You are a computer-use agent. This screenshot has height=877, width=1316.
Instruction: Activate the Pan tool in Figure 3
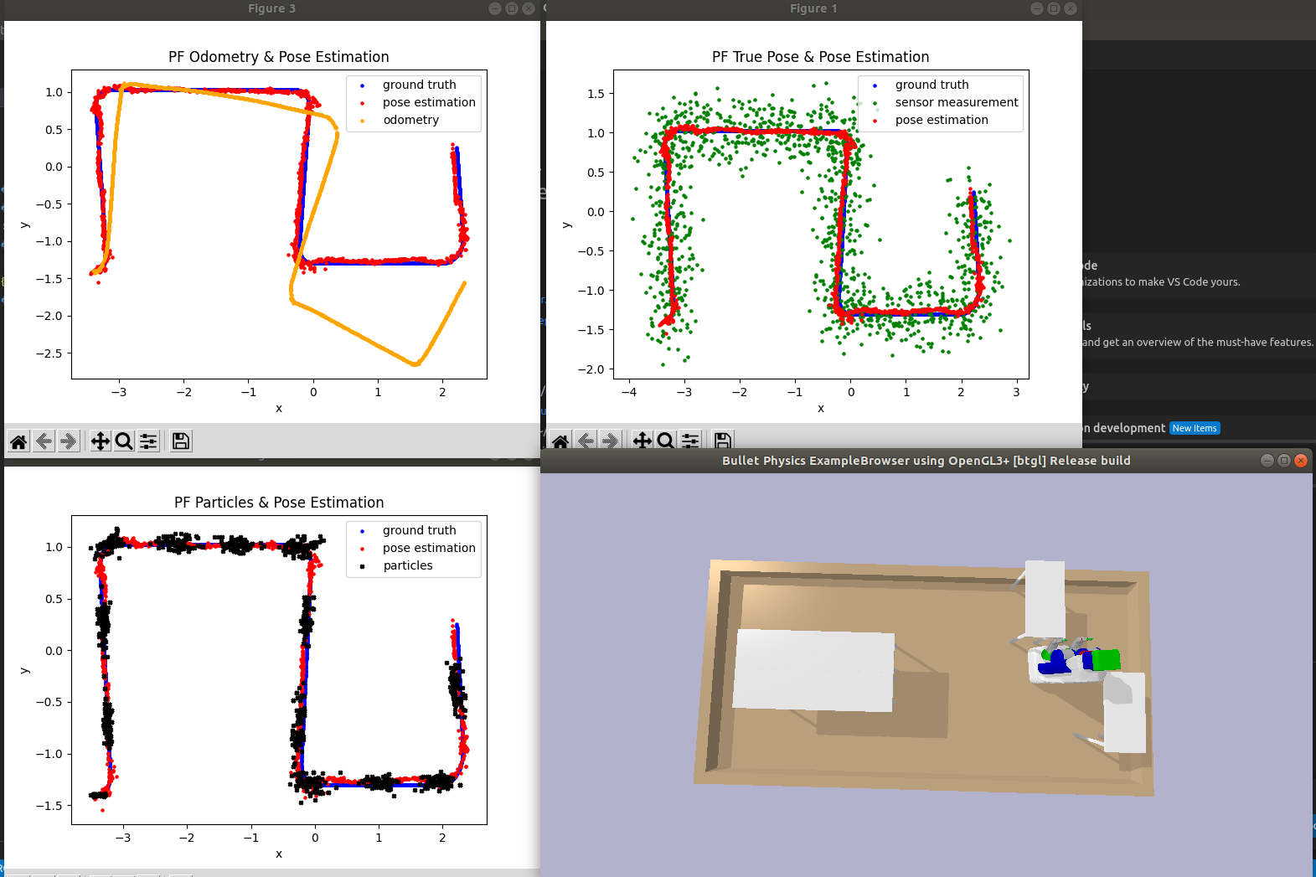[101, 441]
